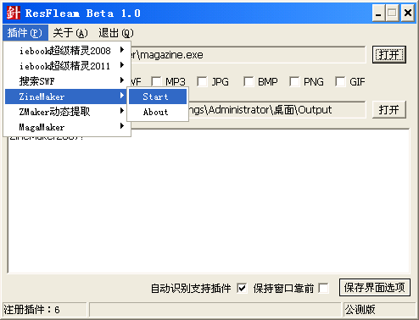Choose the 搜索SWF plugin entry

point(68,81)
